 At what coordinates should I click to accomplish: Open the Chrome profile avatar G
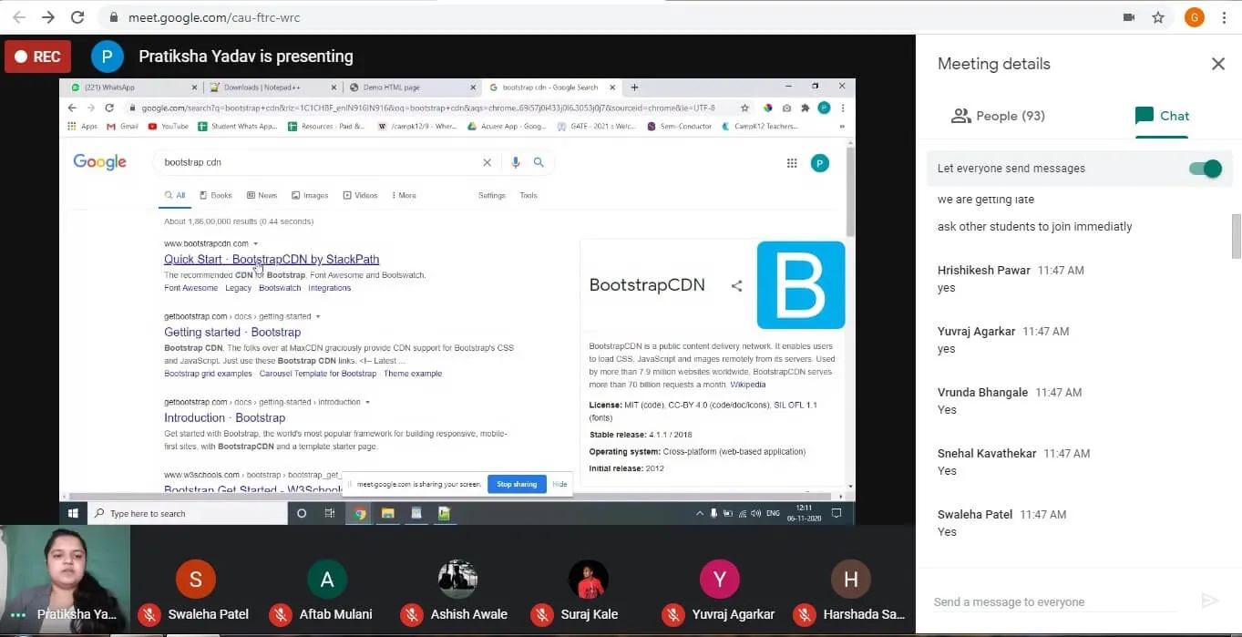1194,17
